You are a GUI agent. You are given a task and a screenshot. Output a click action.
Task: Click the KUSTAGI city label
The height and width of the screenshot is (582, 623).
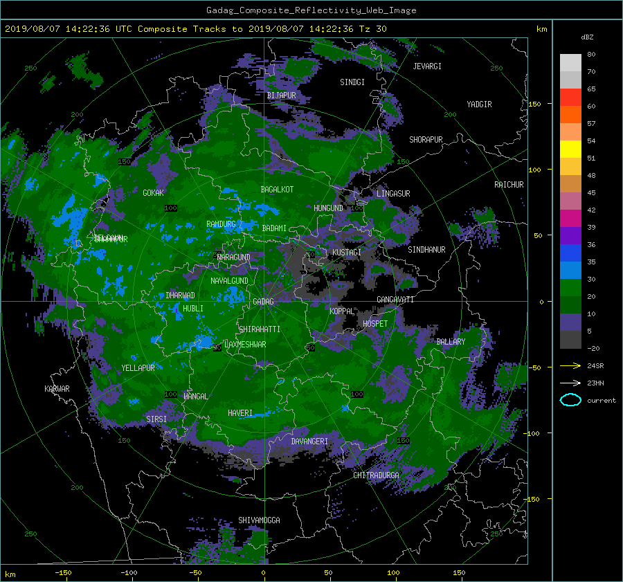pos(347,253)
